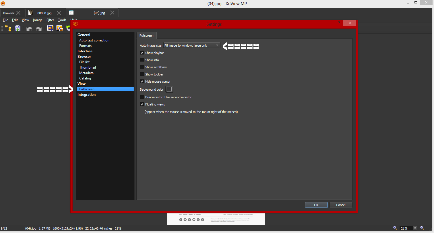Click the Zoom in magnifier in status bar
Image resolution: width=434 pixels, height=233 pixels.
coord(395,228)
